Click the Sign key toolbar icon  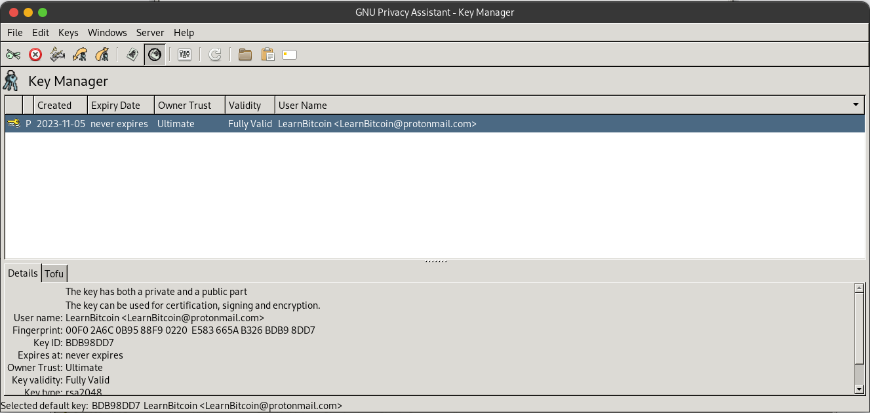[x=58, y=55]
